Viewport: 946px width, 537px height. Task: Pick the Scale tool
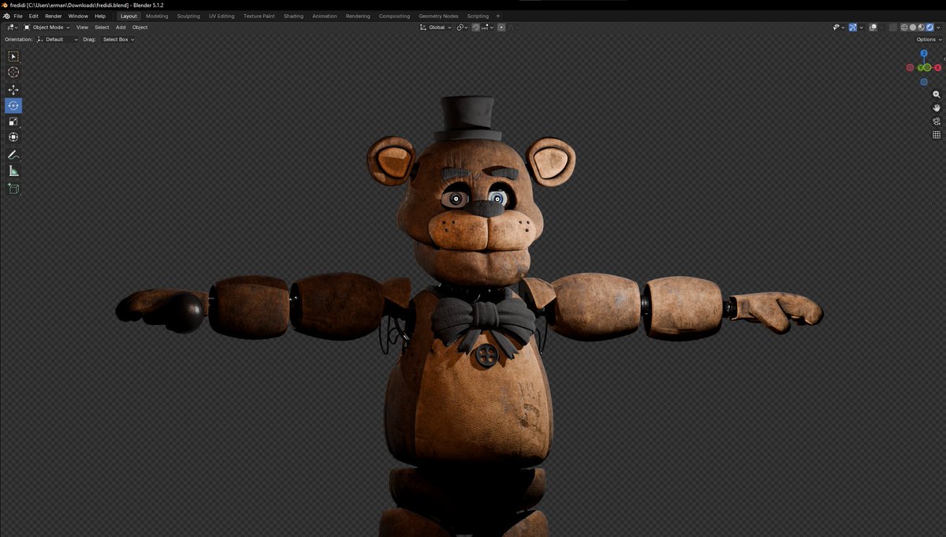13,121
